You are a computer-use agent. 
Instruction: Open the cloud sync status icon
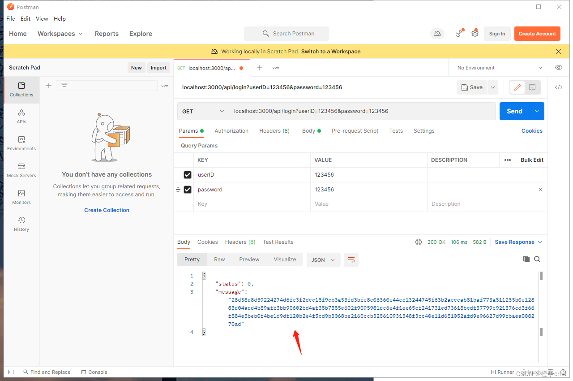(x=437, y=34)
